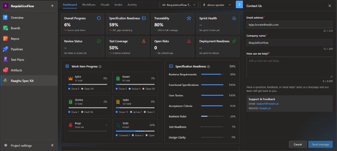This screenshot has height=151, width=337.
Task: Click the Tests card icon
Action: (118, 125)
